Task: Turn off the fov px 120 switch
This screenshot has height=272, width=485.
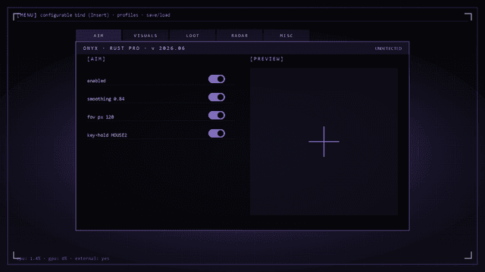Action: pos(217,116)
